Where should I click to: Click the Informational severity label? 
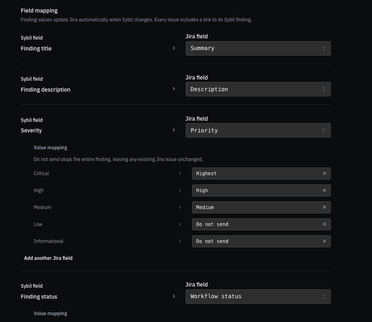[x=48, y=241]
